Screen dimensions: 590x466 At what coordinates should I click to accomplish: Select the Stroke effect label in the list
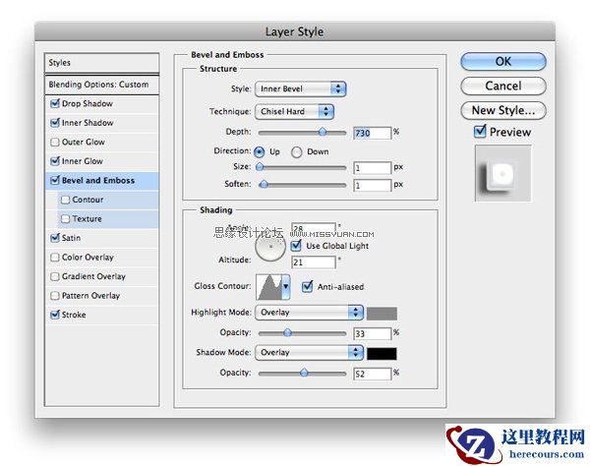(x=74, y=315)
